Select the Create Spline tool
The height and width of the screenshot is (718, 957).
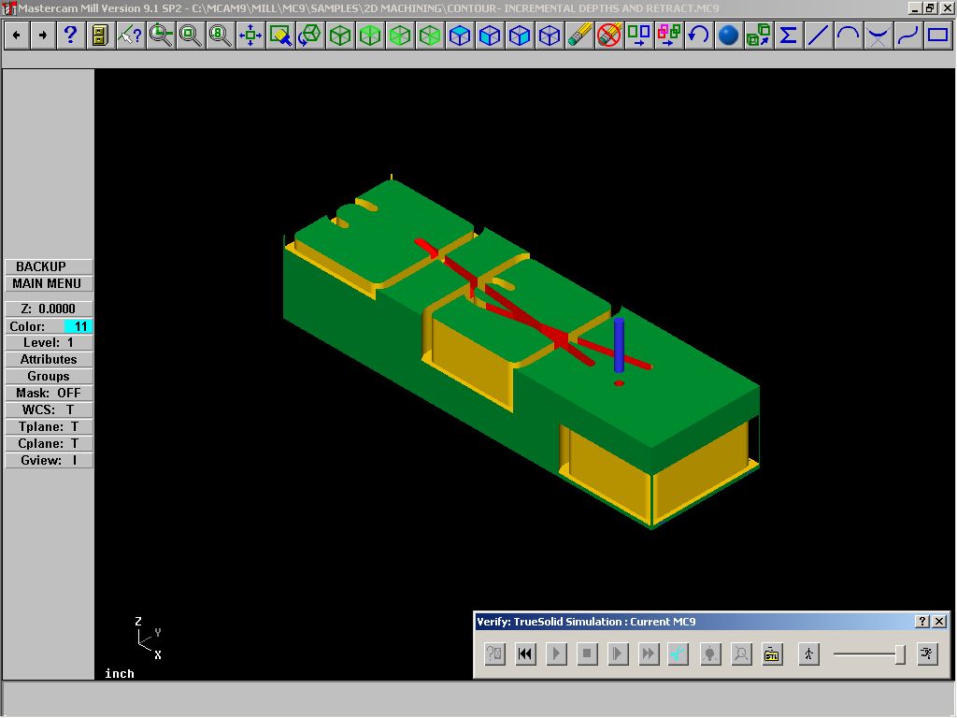(908, 36)
